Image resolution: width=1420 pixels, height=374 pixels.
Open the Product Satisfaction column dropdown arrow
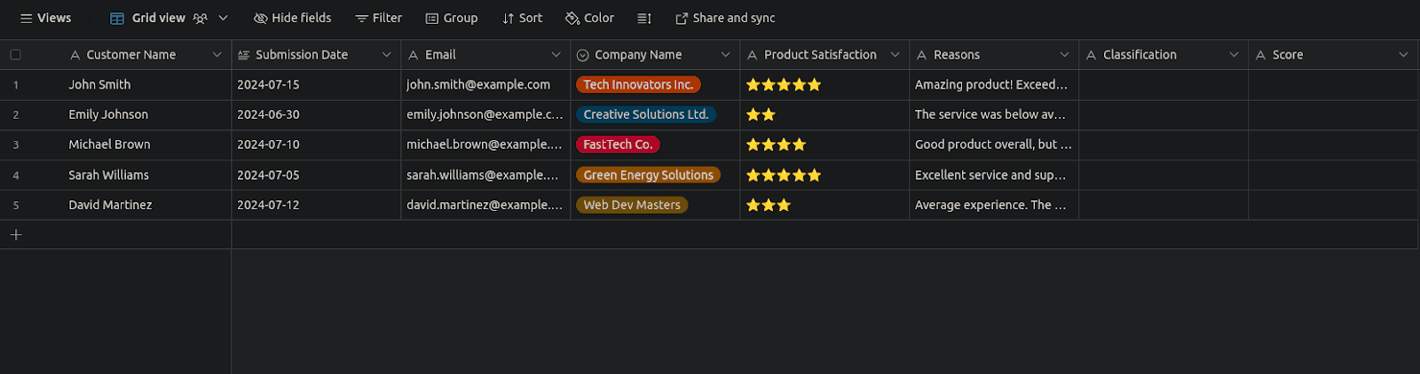[895, 55]
